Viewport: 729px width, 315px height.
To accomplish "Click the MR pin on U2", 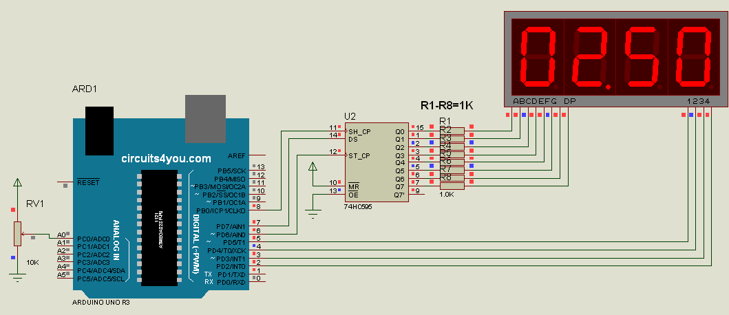I will click(x=353, y=186).
